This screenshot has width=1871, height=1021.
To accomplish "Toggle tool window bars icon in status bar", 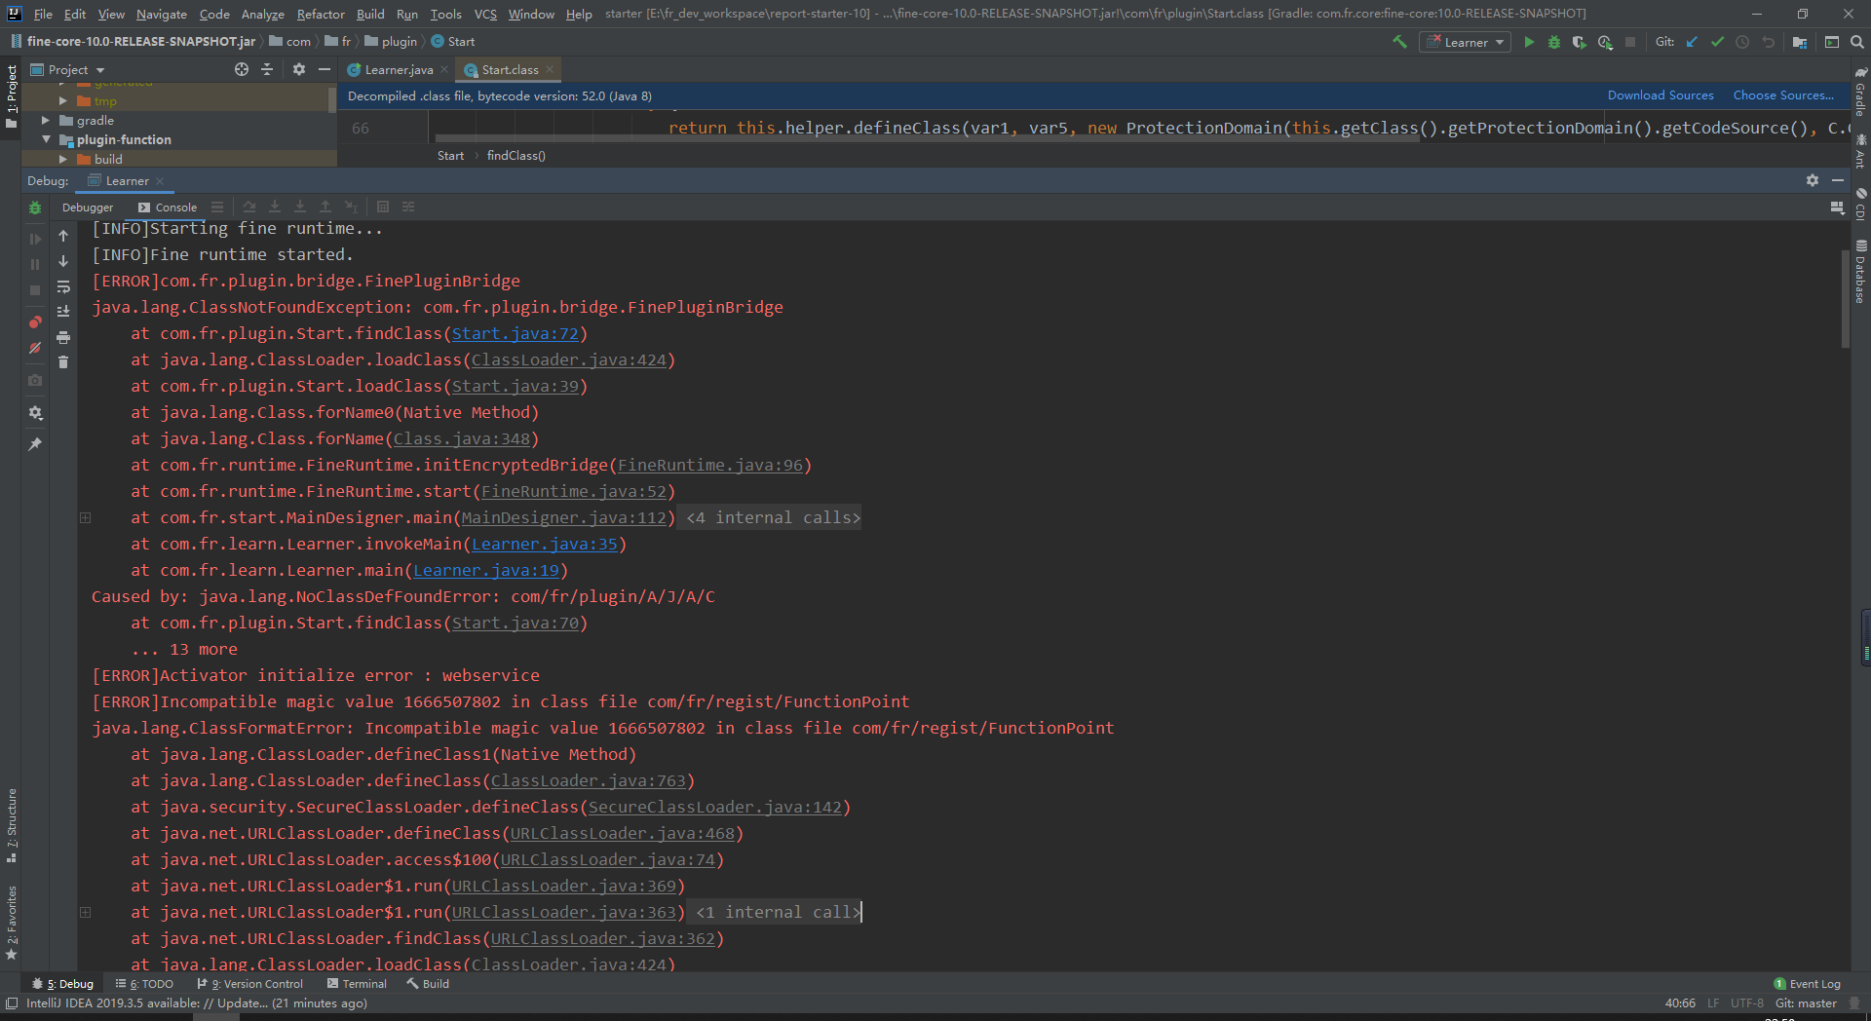I will pyautogui.click(x=12, y=1003).
